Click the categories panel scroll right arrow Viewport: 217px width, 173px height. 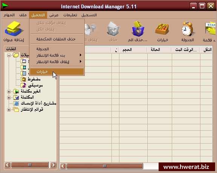click(x=53, y=165)
